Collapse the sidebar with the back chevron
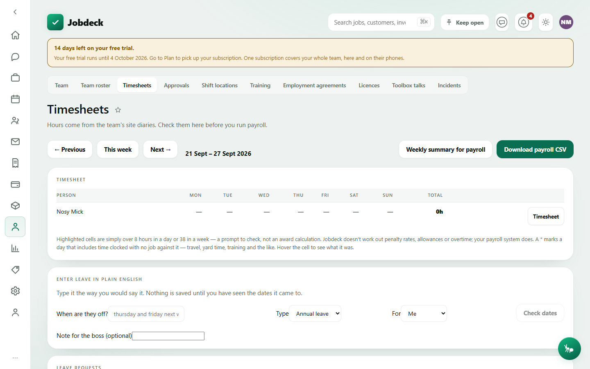The width and height of the screenshot is (590, 369). click(15, 12)
